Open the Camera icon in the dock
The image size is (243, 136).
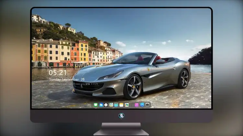pos(147,105)
